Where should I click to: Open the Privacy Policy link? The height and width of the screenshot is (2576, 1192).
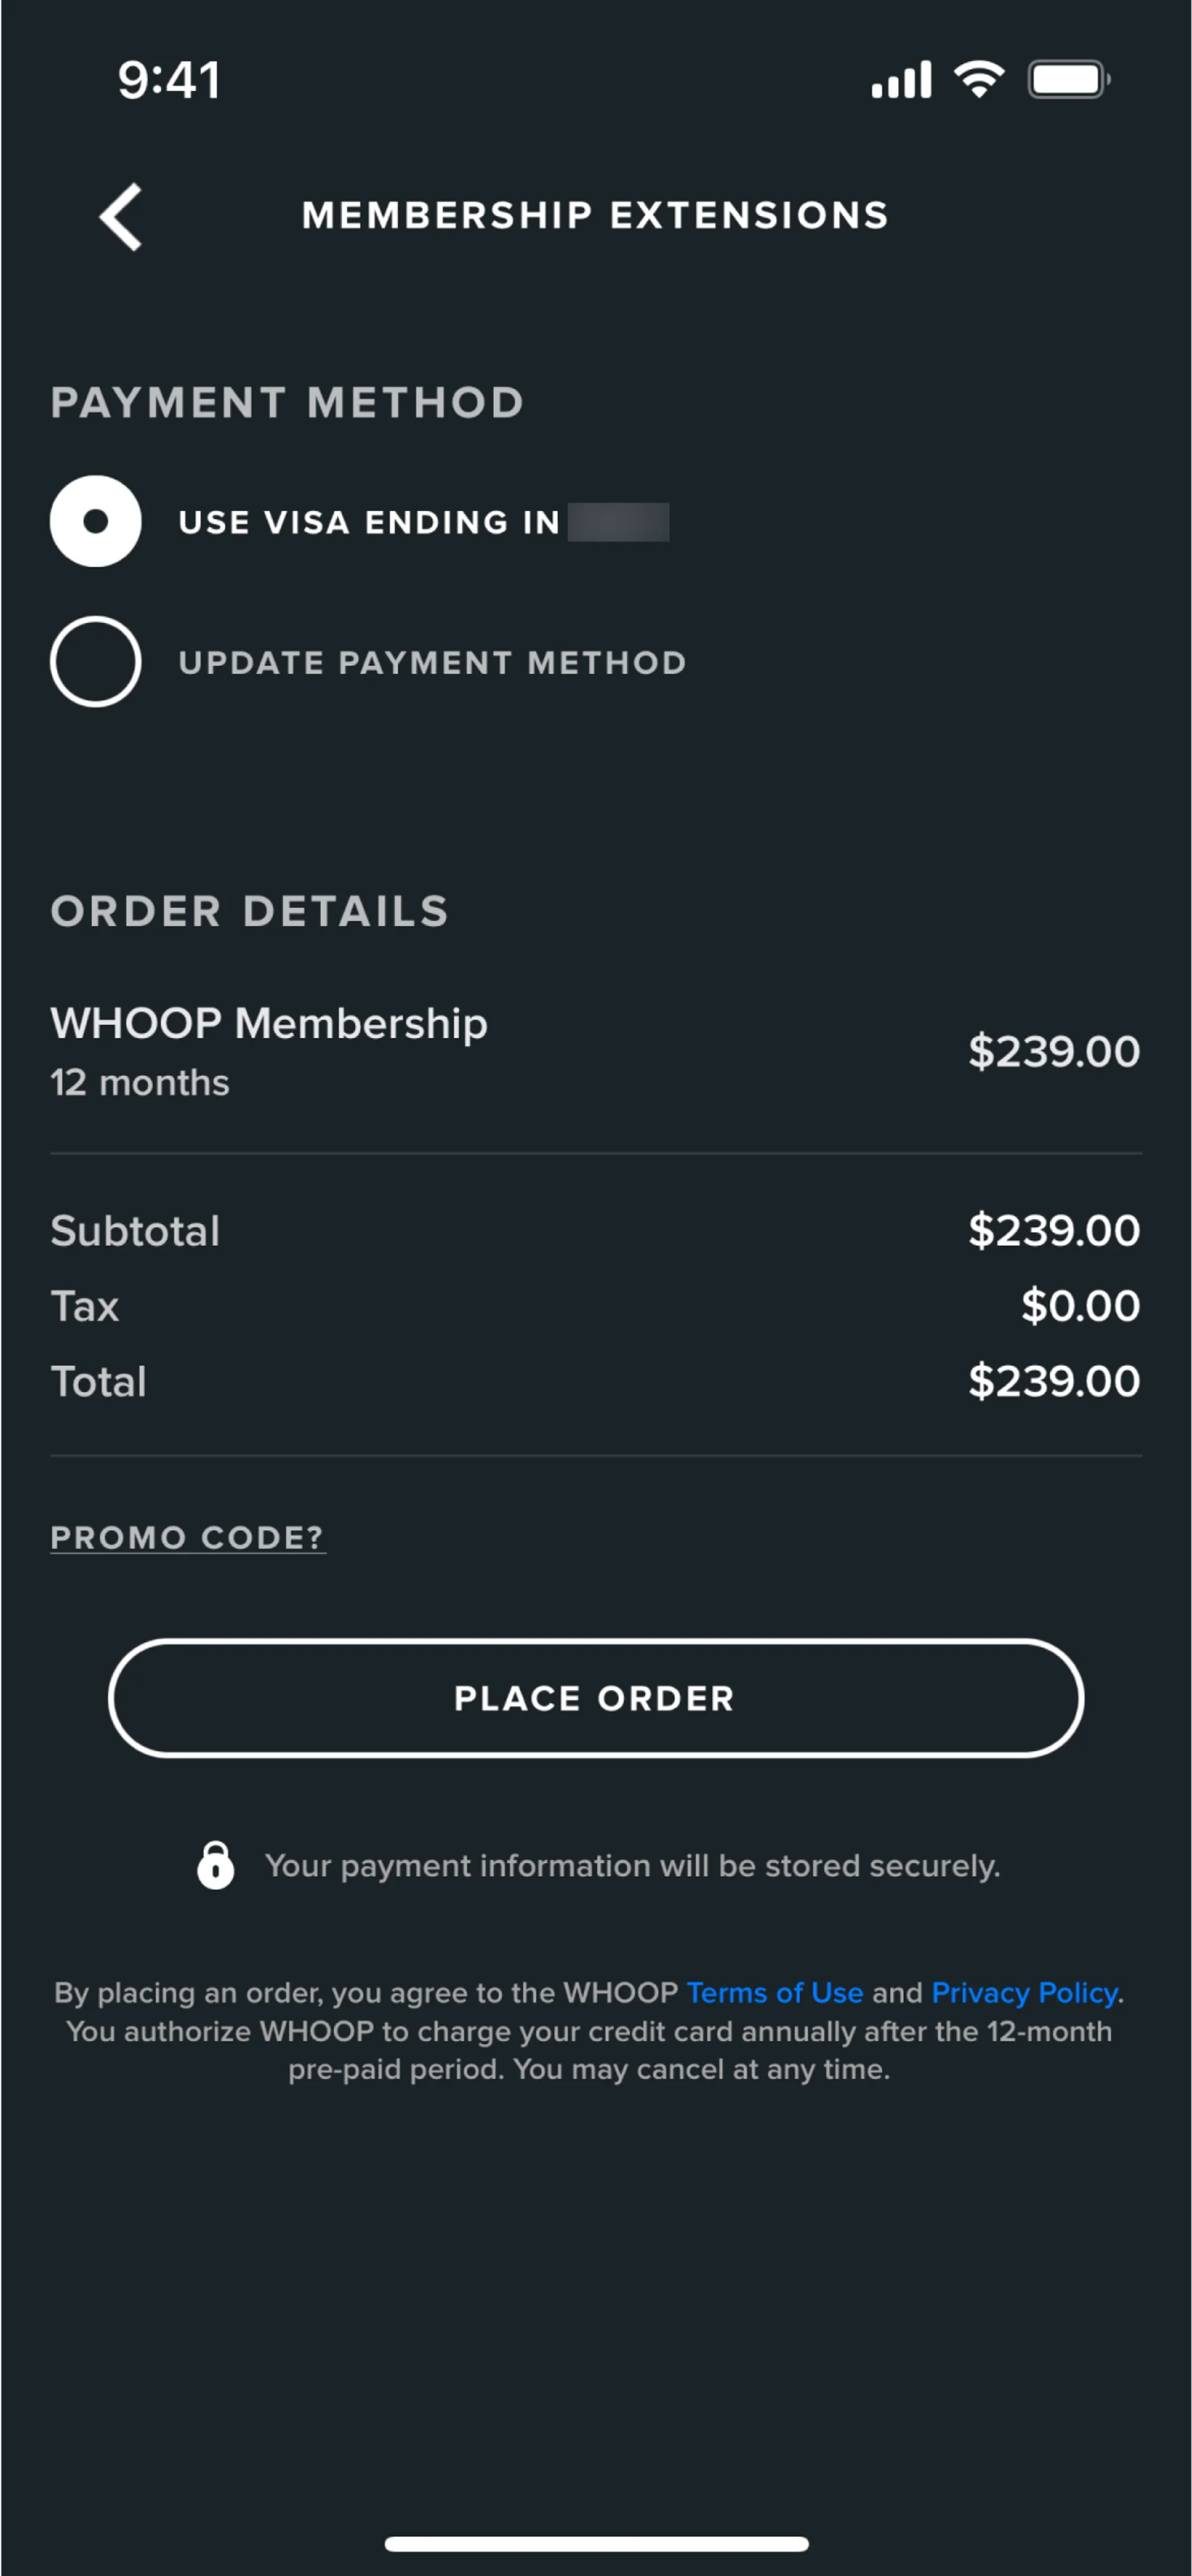pyautogui.click(x=1024, y=1993)
